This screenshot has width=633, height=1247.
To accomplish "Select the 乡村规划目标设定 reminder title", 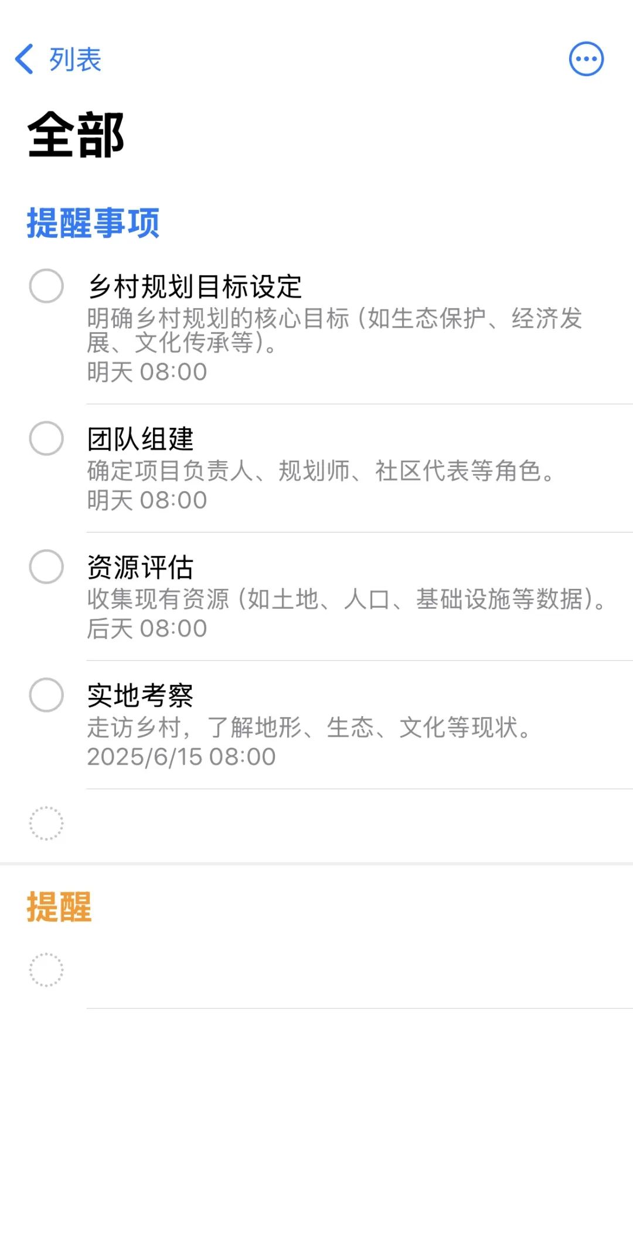I will pos(195,287).
